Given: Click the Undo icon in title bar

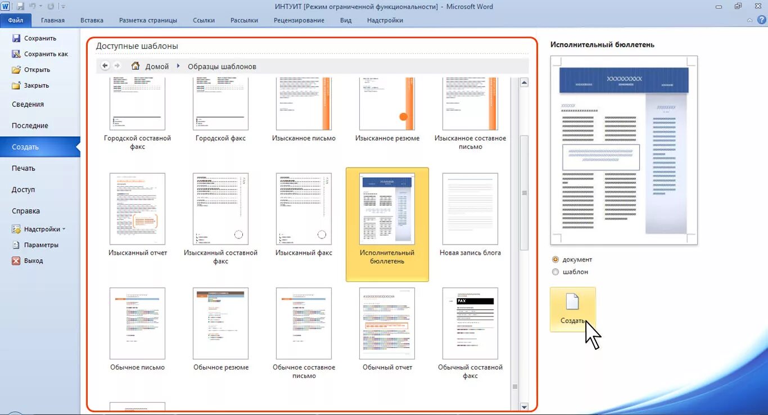Looking at the screenshot, I should pos(33,6).
